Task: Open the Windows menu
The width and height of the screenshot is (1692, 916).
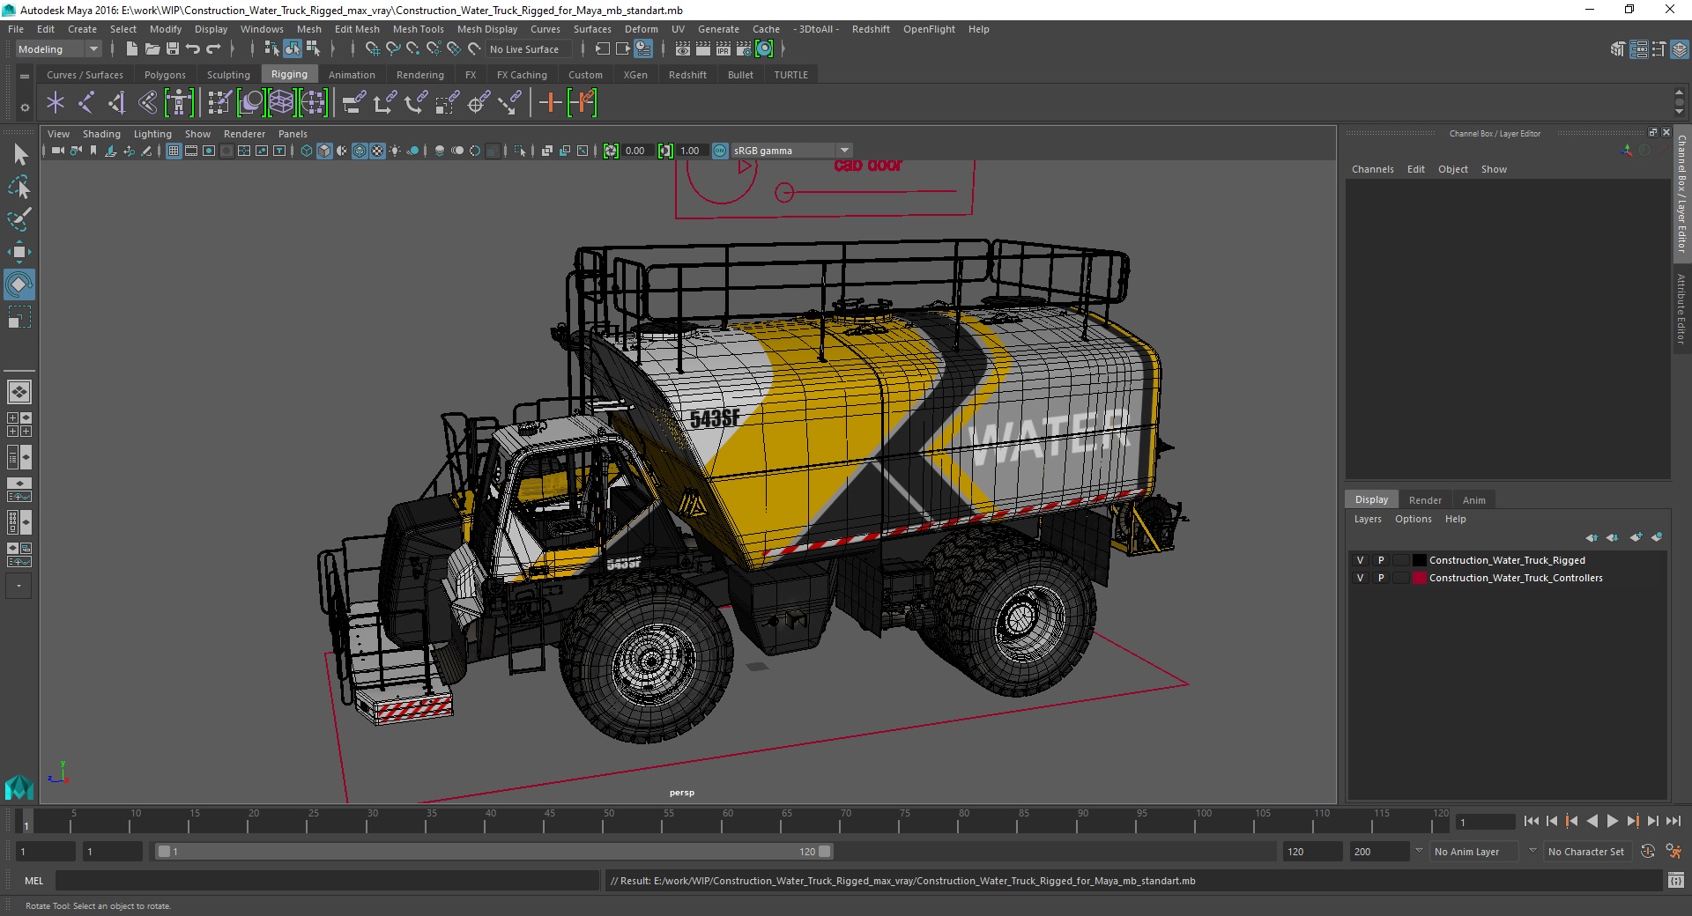Action: point(262,29)
